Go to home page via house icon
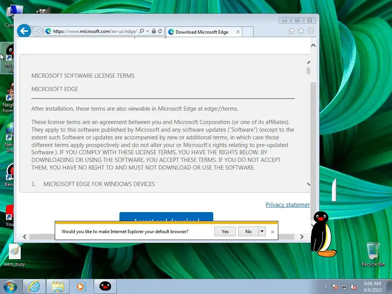Viewport: 392px width, 294px height. point(291,31)
